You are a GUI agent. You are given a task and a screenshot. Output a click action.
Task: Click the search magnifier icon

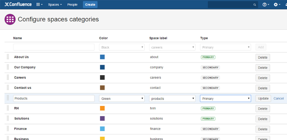255,5
